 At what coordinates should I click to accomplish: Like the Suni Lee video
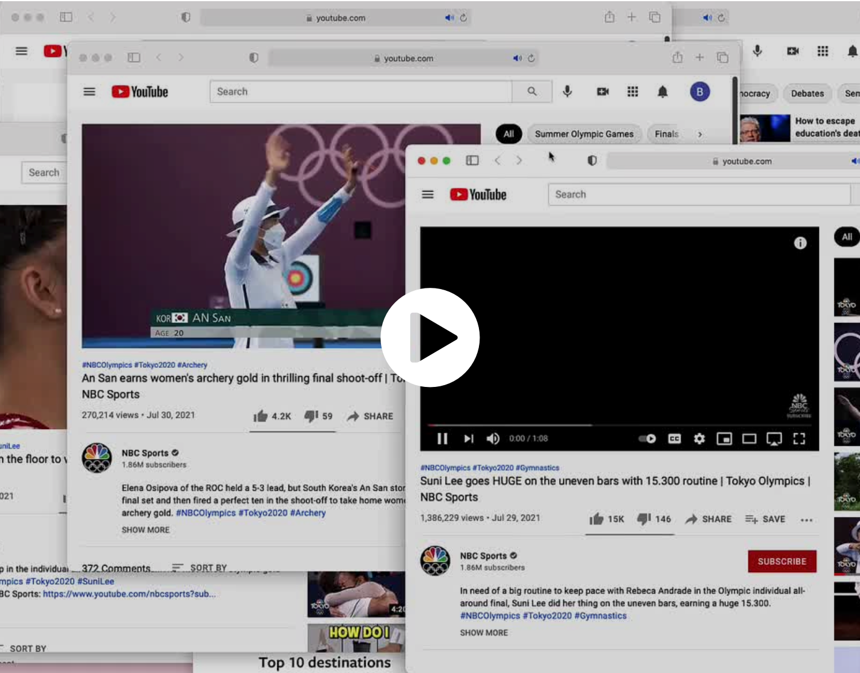[606, 519]
